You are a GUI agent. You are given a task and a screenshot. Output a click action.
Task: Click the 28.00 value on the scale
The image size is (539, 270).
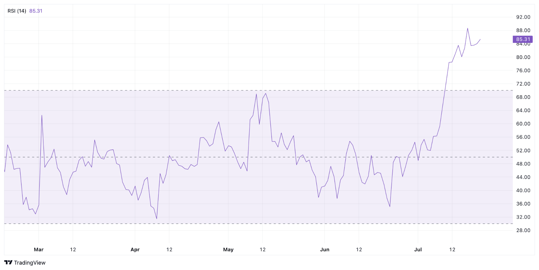(x=523, y=230)
